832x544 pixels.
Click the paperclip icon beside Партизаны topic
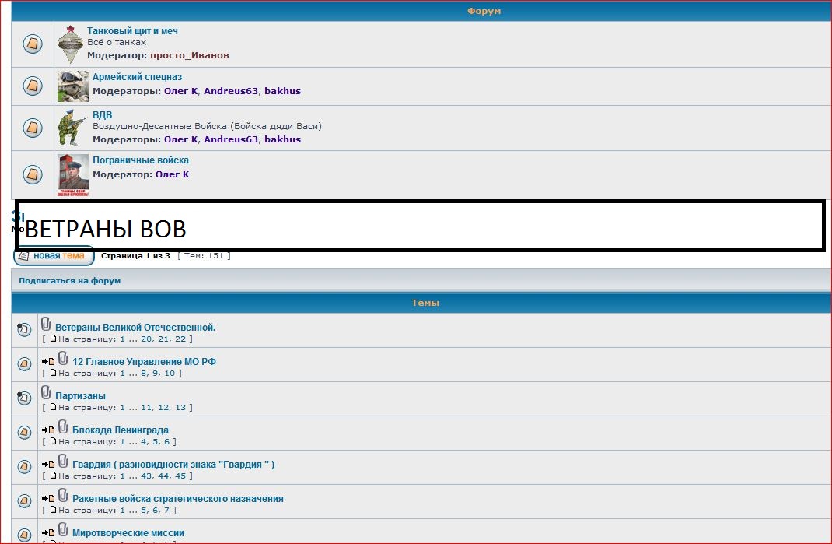click(x=46, y=393)
